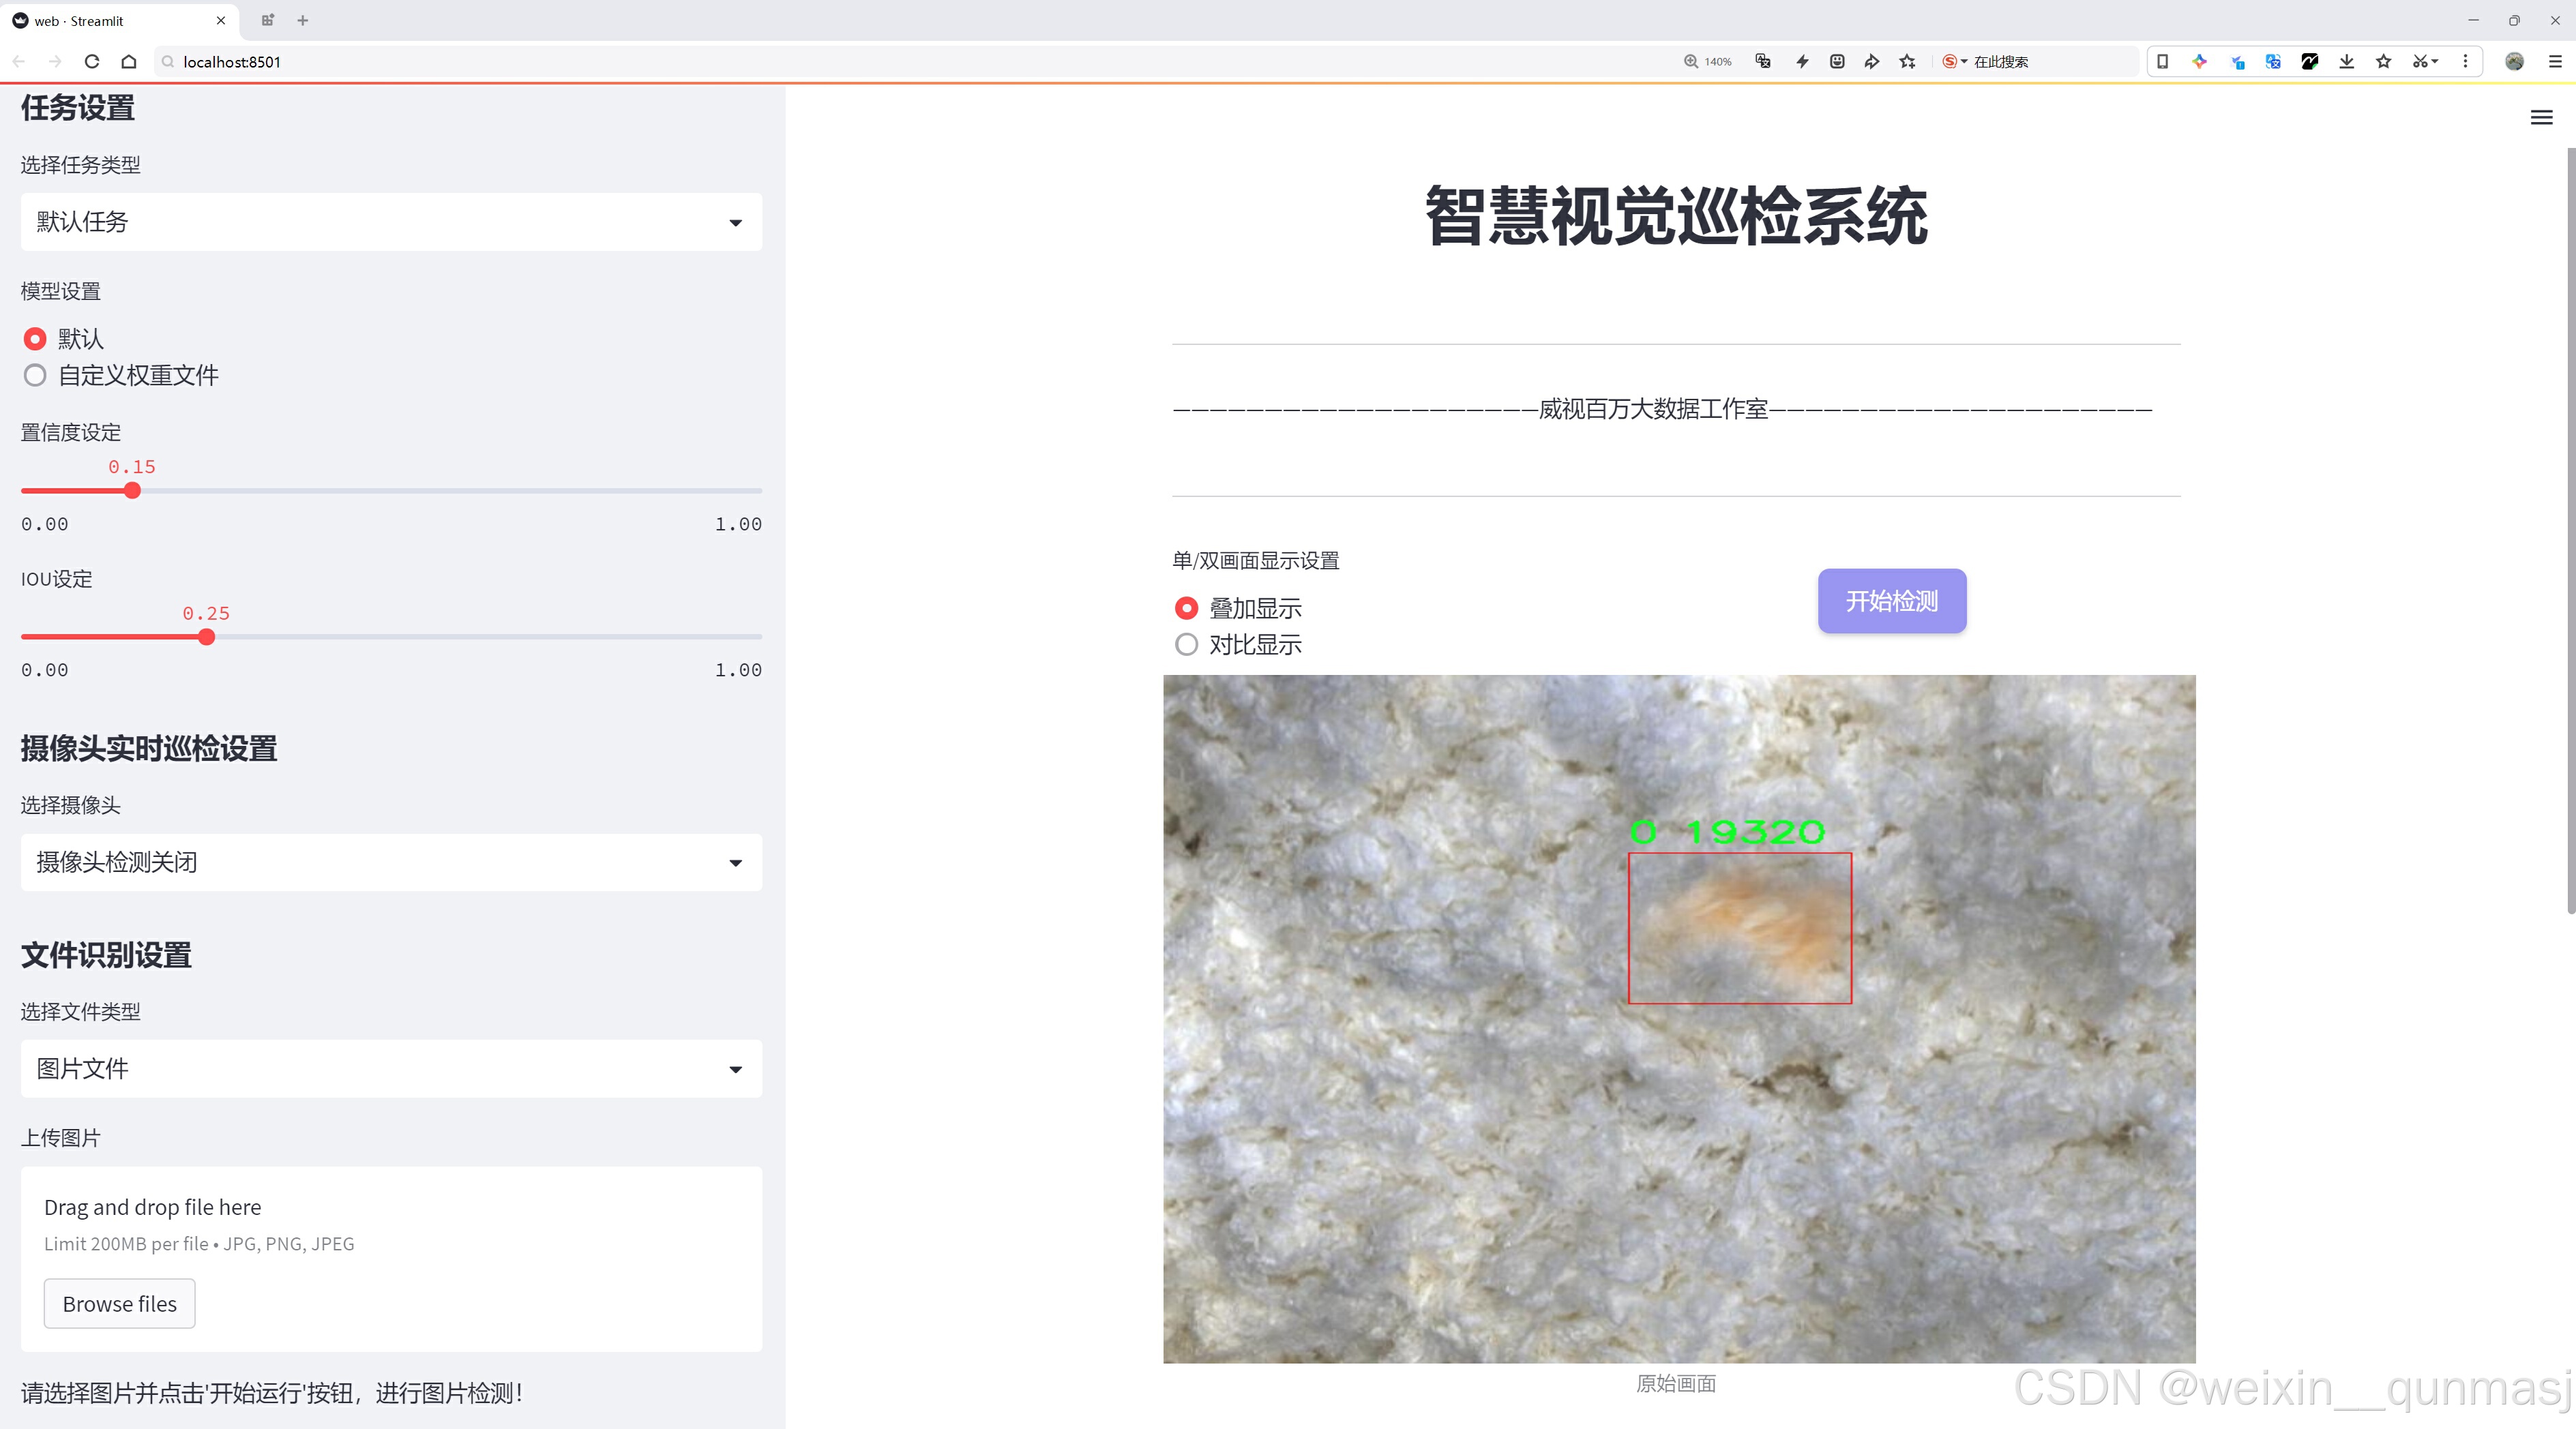Select 叠加显示 display mode

point(1186,609)
